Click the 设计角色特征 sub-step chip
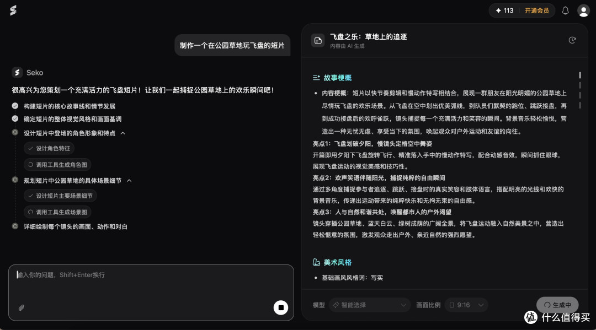 (x=49, y=148)
